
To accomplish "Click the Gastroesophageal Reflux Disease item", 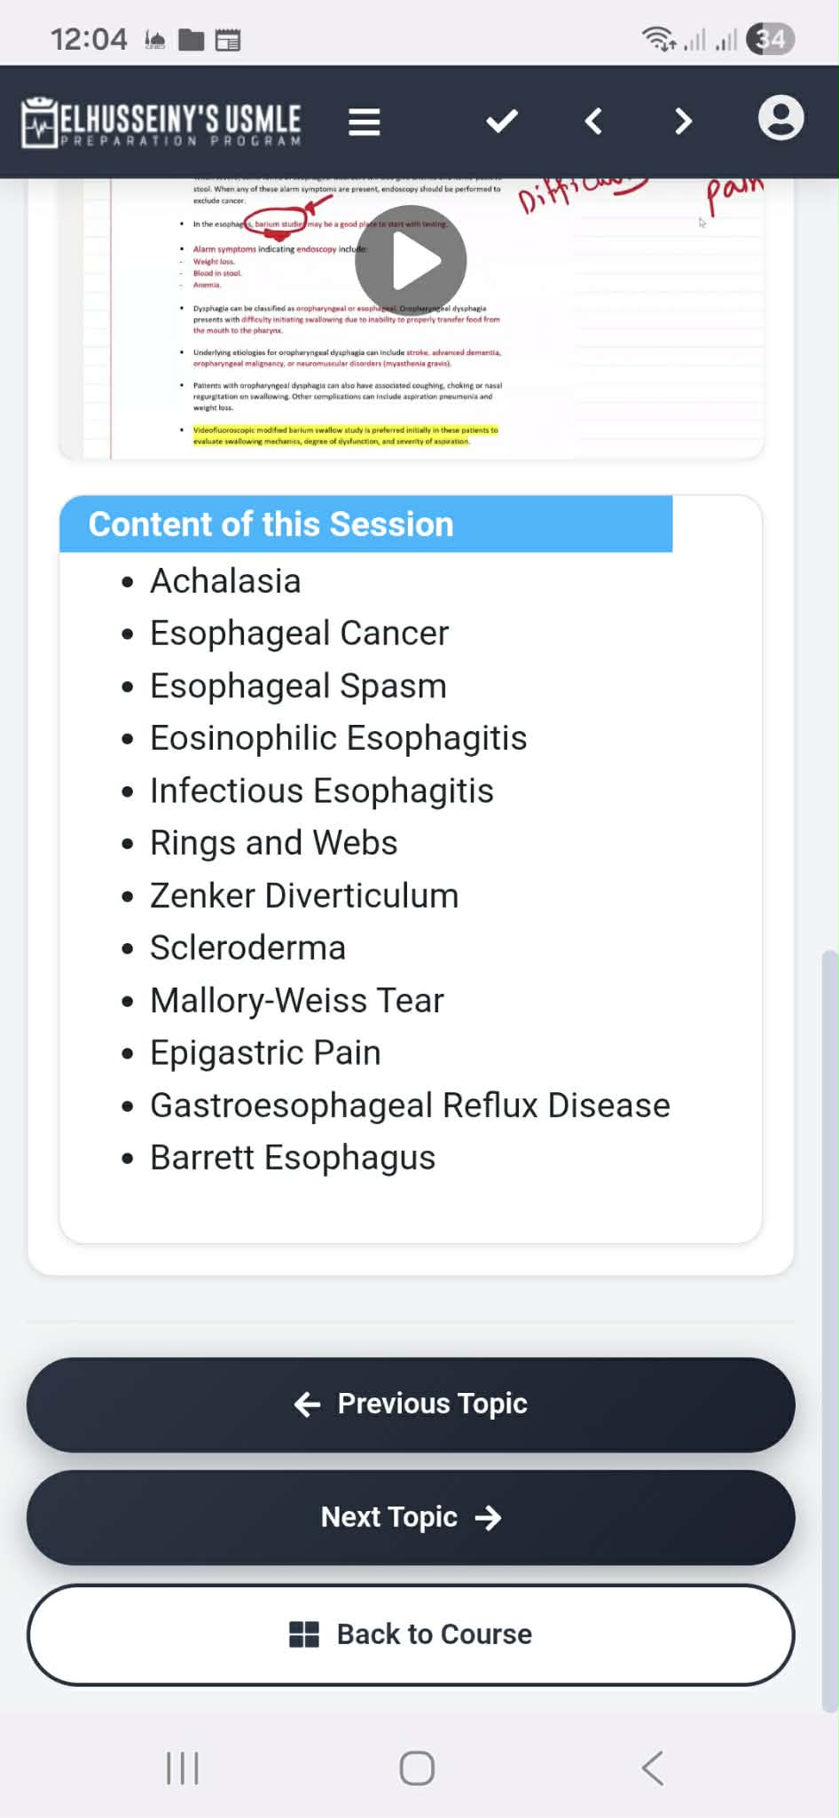I will click(410, 1106).
